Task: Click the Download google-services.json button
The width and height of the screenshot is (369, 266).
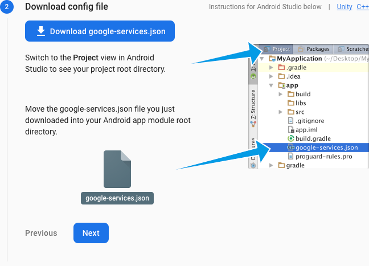Action: [100, 31]
